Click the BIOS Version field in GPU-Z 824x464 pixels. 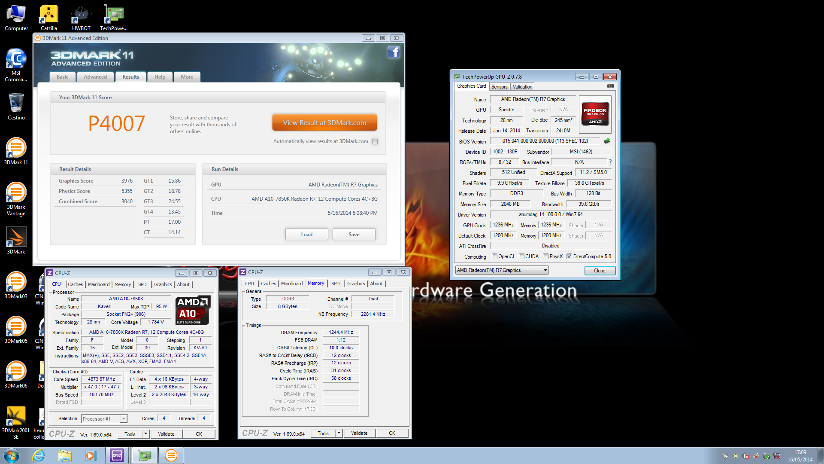(x=545, y=141)
